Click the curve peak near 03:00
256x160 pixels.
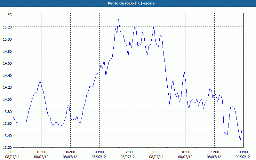[40, 81]
